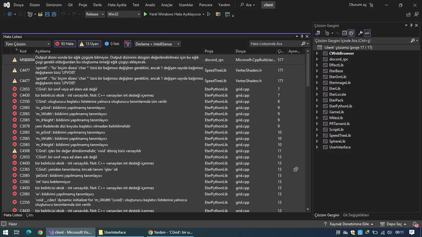422x237 pixels.
Task: Toggle the error list build filter icon
Action: (127, 44)
